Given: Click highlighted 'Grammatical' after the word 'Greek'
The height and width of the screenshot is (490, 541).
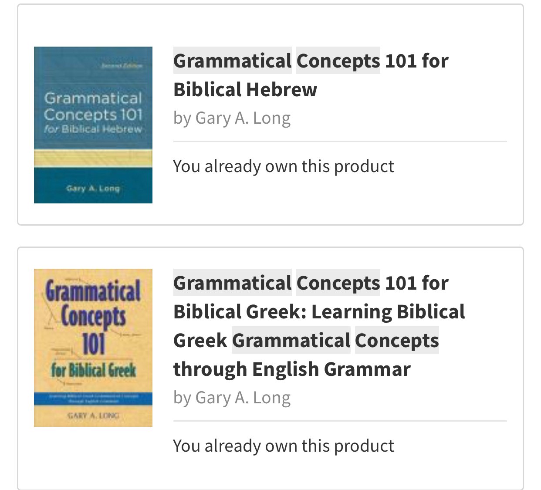Looking at the screenshot, I should (x=291, y=340).
